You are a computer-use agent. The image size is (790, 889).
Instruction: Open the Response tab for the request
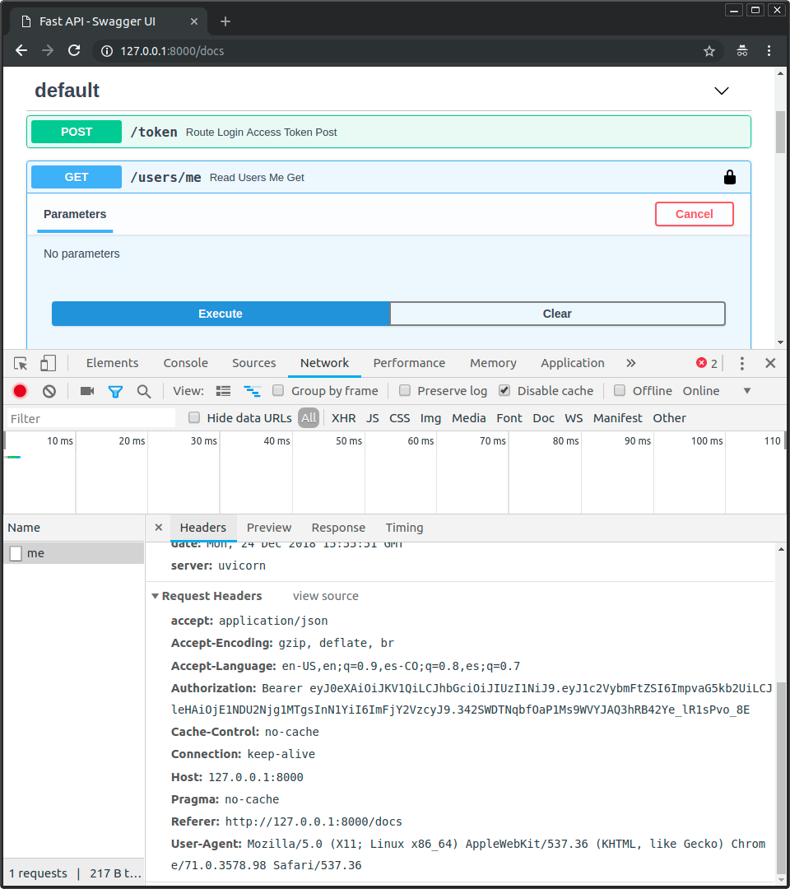(x=338, y=528)
